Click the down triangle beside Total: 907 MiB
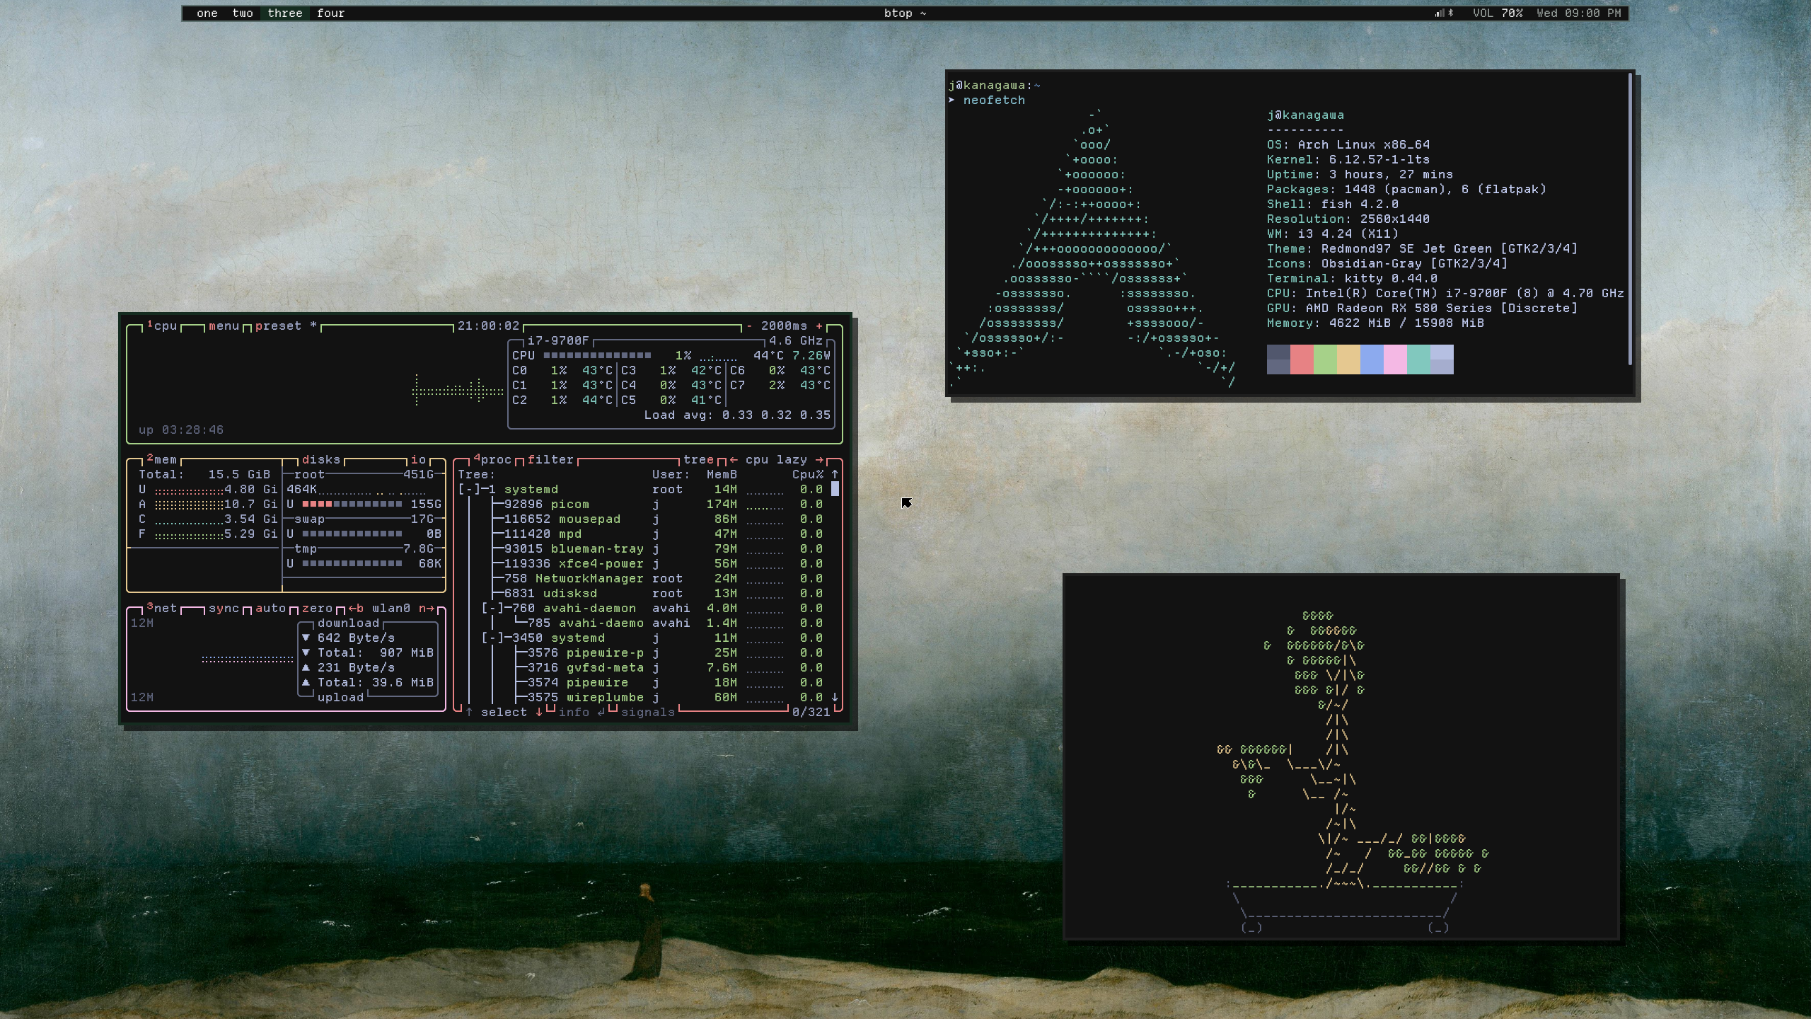The width and height of the screenshot is (1811, 1019). (306, 653)
